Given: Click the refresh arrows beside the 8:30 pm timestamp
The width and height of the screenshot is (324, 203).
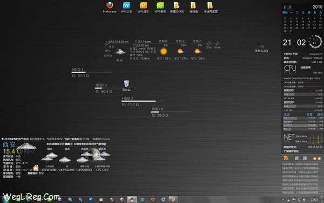Looking at the screenshot, I should pyautogui.click(x=106, y=43).
